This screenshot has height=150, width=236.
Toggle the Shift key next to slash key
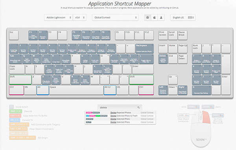click(141, 80)
